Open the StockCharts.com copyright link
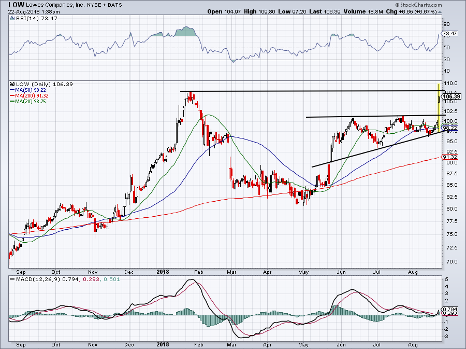Image resolution: width=466 pixels, height=349 pixels. 418,5
